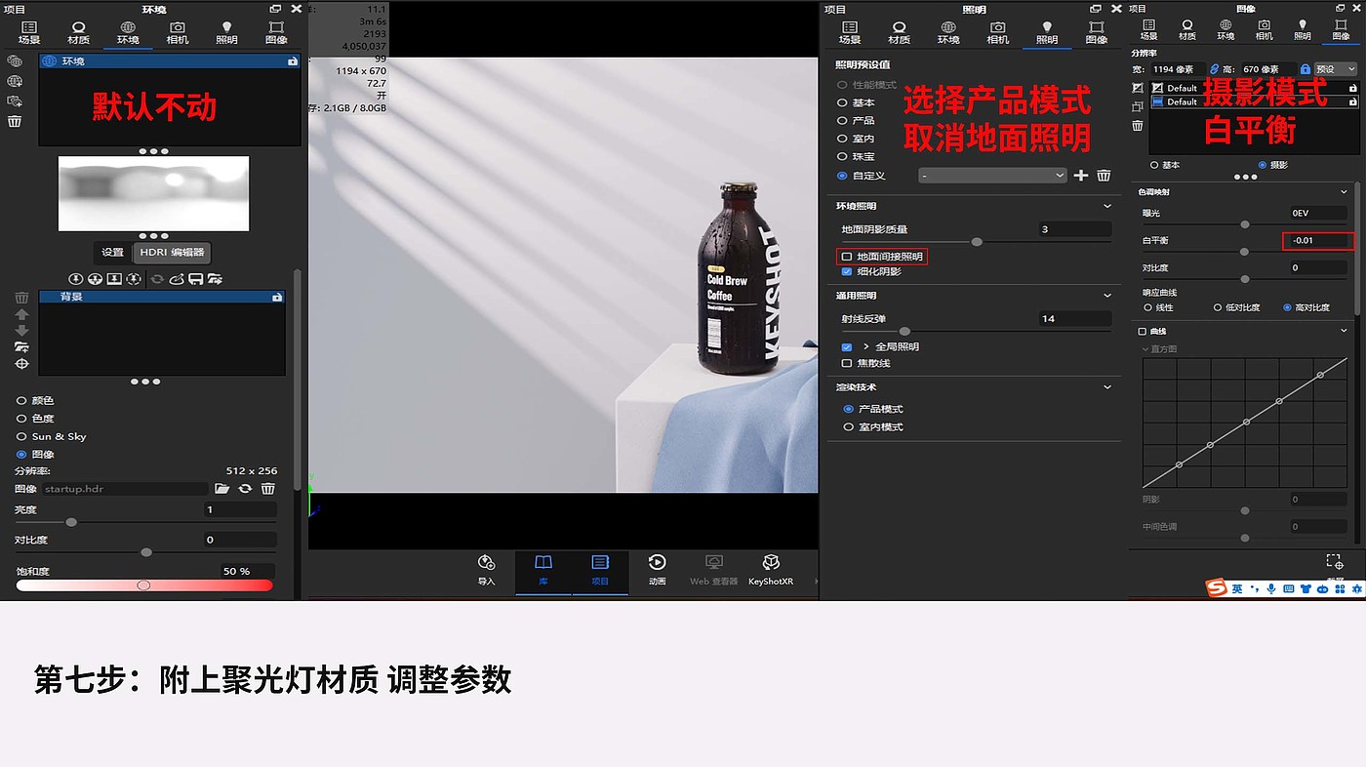Click the HDRI environment preview thumbnail
Screen dimensions: 1366x767
(x=153, y=193)
